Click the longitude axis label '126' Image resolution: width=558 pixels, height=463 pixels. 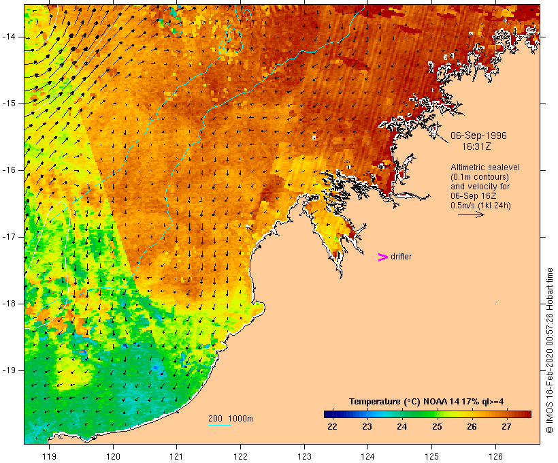pos(495,457)
